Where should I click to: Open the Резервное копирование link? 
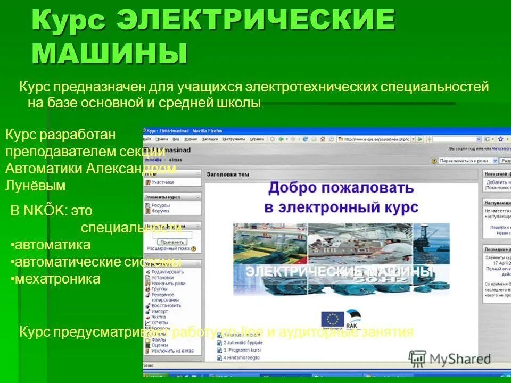pyautogui.click(x=165, y=297)
